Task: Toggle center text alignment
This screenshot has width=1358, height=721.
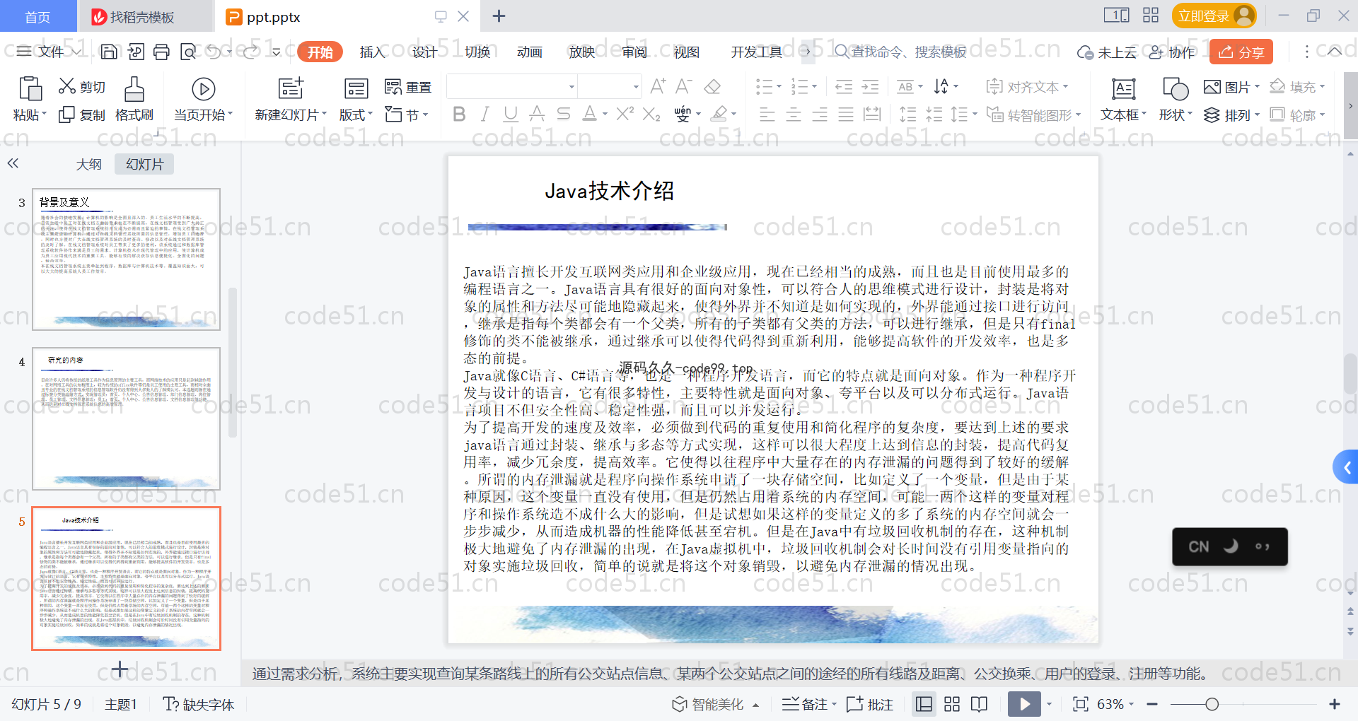Action: click(x=794, y=115)
